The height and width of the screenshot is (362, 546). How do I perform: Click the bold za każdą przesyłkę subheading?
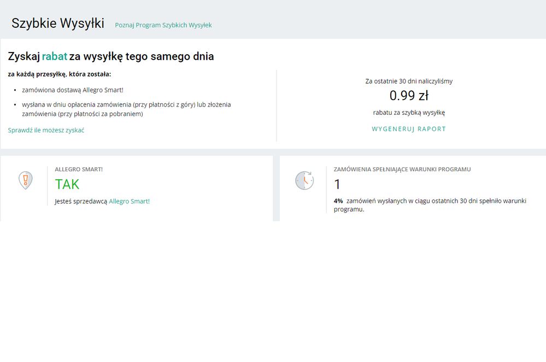[60, 74]
